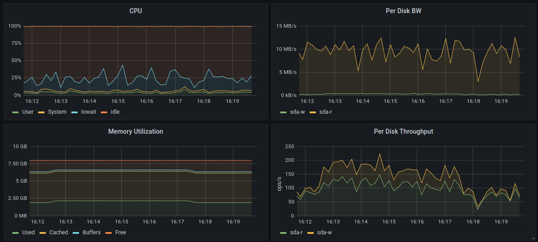Click the orange color swatch beside Free

click(109, 232)
